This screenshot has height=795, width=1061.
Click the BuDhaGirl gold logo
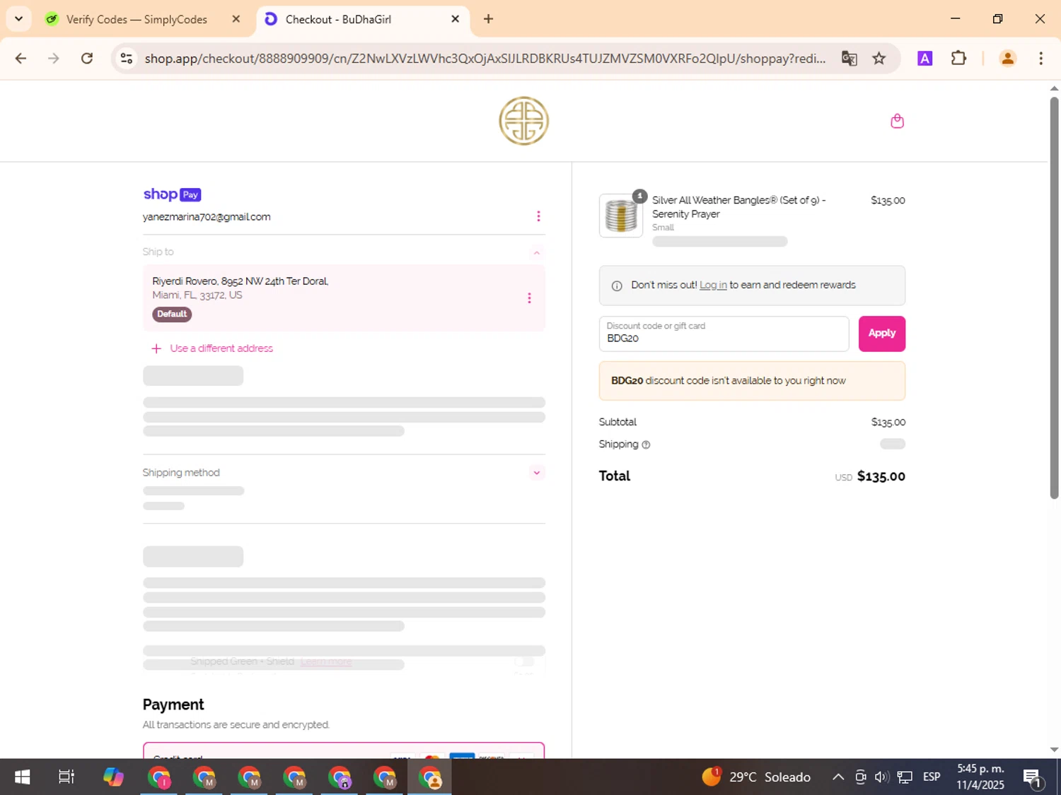pos(523,121)
